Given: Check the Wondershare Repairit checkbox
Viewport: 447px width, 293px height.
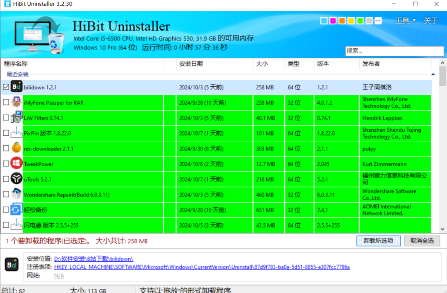Looking at the screenshot, I should pyautogui.click(x=5, y=194).
